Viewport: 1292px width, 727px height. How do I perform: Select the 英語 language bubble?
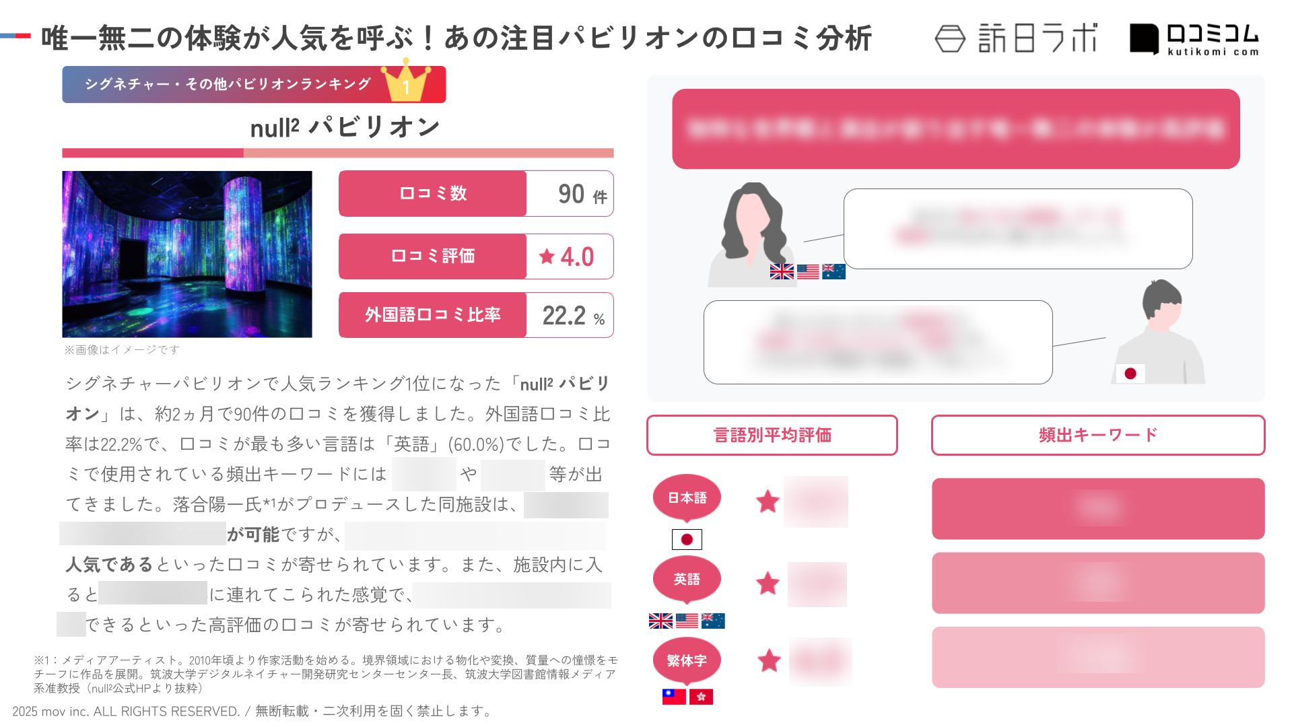pyautogui.click(x=687, y=580)
